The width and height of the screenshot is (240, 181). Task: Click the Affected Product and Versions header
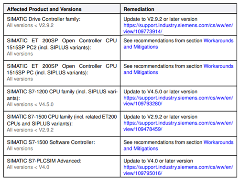point(44,9)
